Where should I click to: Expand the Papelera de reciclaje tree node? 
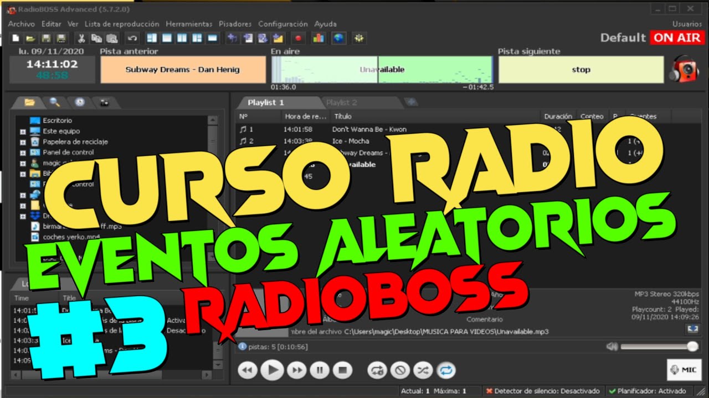[23, 142]
